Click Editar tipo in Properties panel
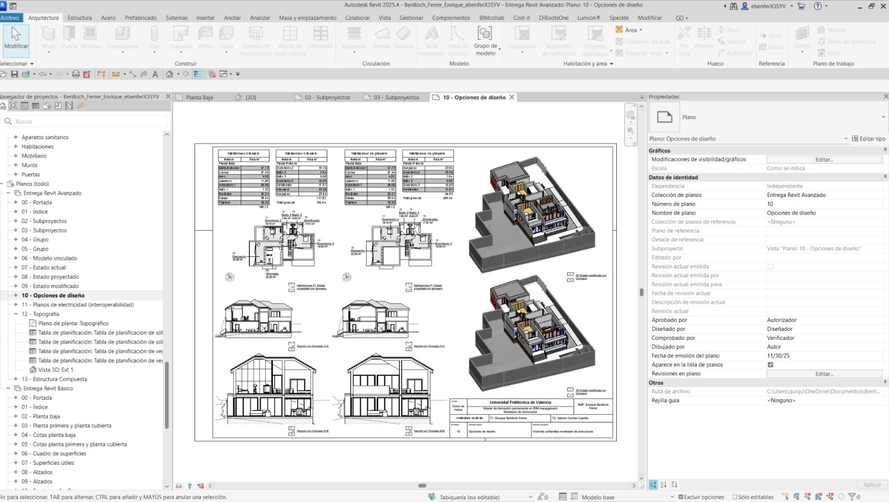This screenshot has height=502, width=889. click(x=869, y=139)
